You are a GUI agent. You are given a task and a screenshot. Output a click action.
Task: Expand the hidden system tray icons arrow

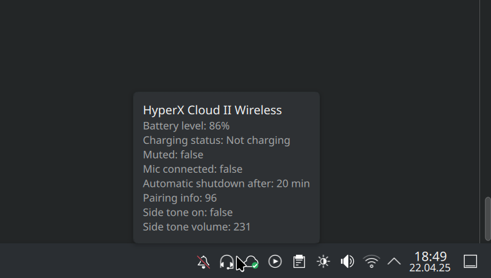(394, 261)
